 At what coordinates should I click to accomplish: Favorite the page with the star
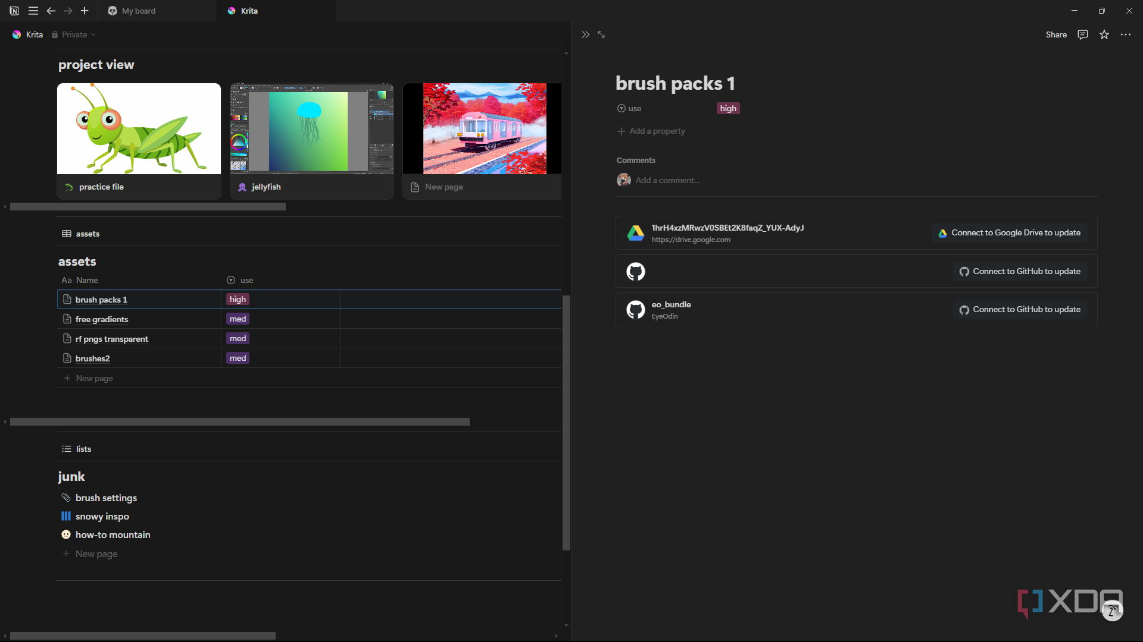tap(1104, 34)
